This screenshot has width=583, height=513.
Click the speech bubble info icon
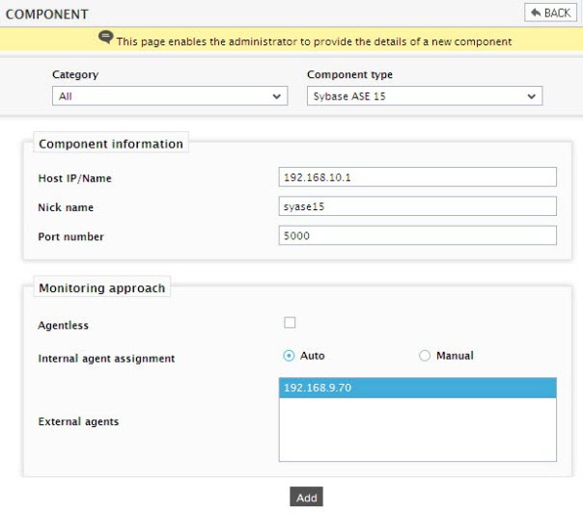click(105, 38)
